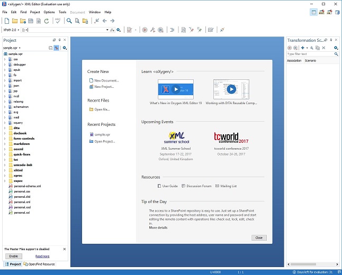Click the Open/Find Resource toolbar icon
Viewport: 342px width, 275px height.
(85, 21)
